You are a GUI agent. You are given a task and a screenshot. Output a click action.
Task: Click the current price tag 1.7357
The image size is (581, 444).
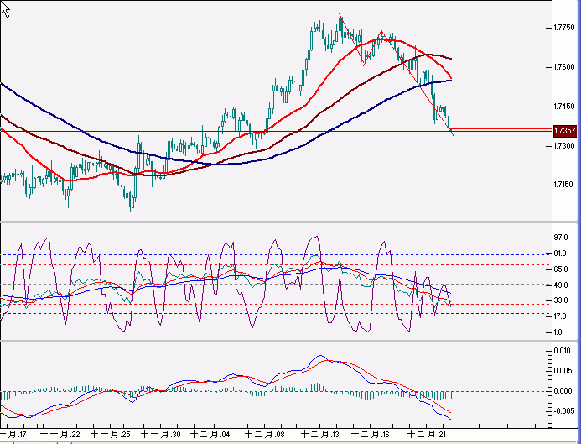pos(565,131)
